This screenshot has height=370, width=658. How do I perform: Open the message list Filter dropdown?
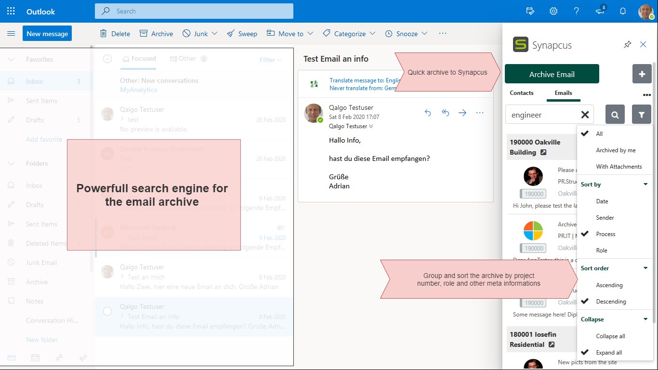tap(271, 60)
